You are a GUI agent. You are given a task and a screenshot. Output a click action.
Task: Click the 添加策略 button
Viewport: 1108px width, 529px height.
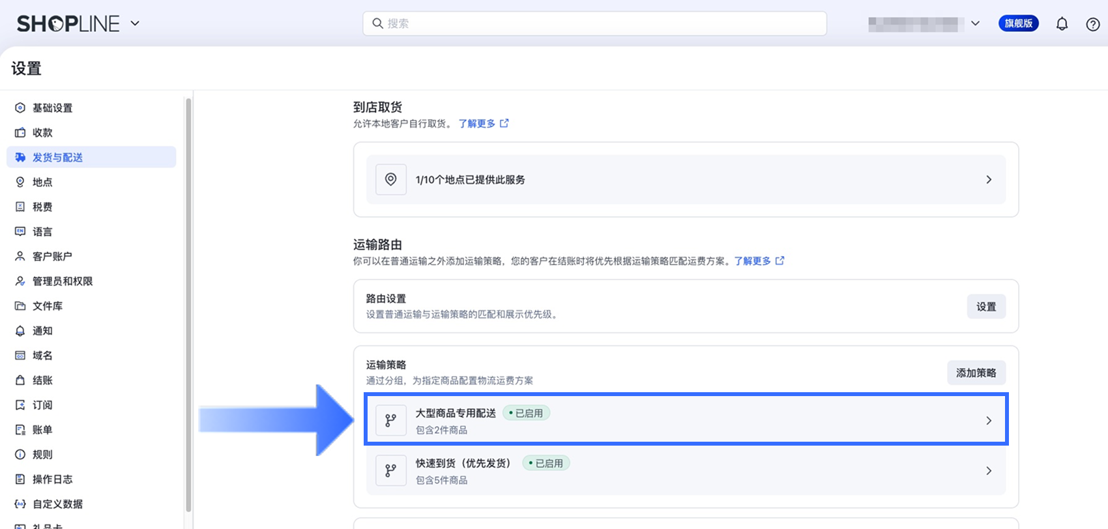976,373
